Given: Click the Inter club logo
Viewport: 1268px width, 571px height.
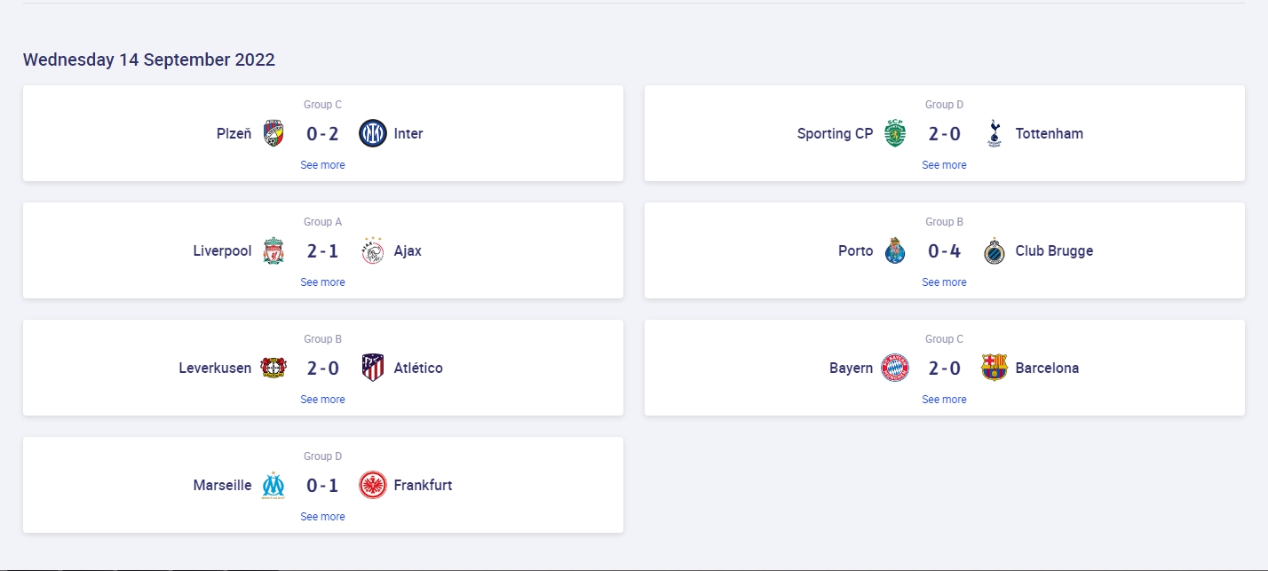Looking at the screenshot, I should pos(373,134).
